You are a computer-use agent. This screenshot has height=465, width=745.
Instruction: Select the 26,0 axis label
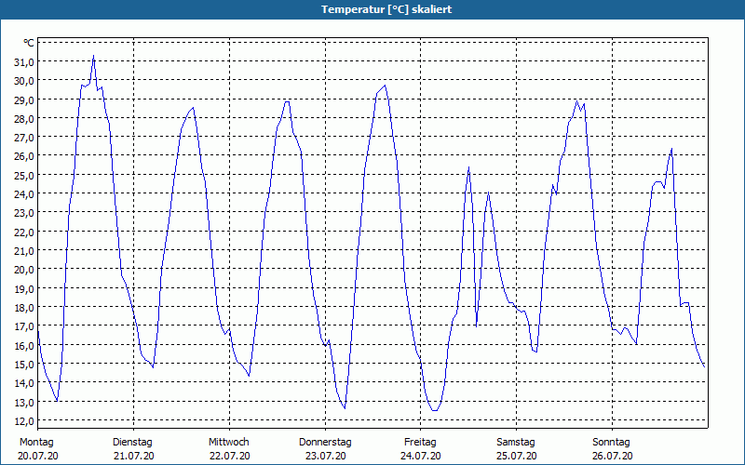[25, 156]
